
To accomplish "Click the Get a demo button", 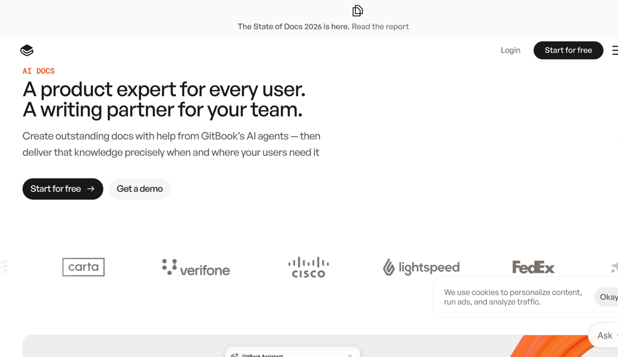I will point(140,189).
